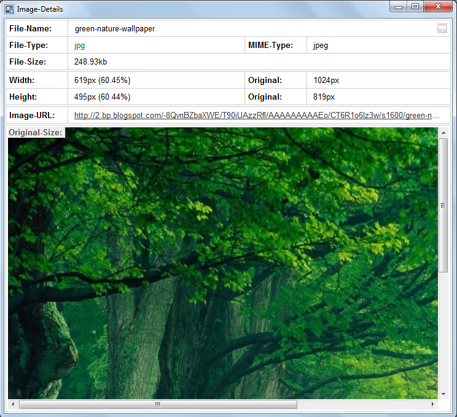Click the save icon beside the file name
Image resolution: width=457 pixels, height=417 pixels.
[x=442, y=28]
